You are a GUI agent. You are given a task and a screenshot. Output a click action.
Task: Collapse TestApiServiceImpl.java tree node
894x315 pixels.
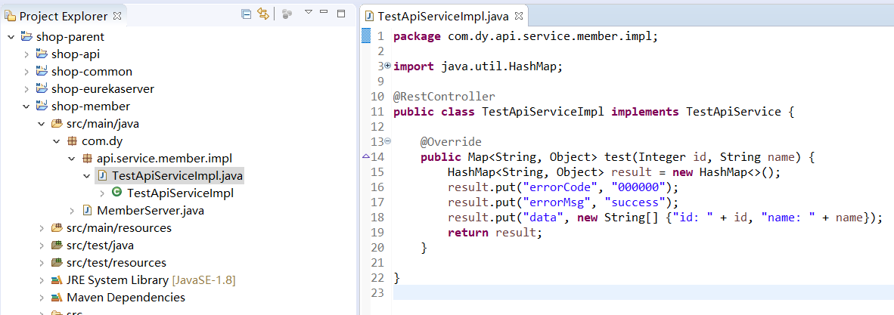(x=87, y=176)
